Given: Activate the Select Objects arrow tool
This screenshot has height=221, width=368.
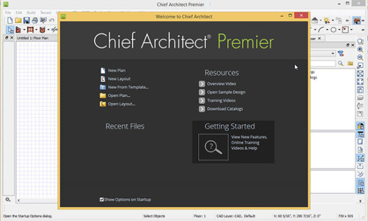Looking at the screenshot, I should (10, 30).
